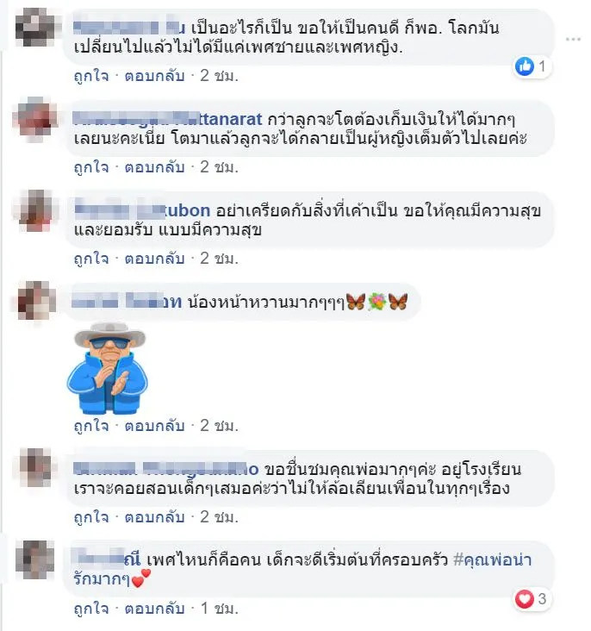The image size is (591, 631).
Task: Open the '...ttanarat' commenter's name link
Action: [x=168, y=119]
